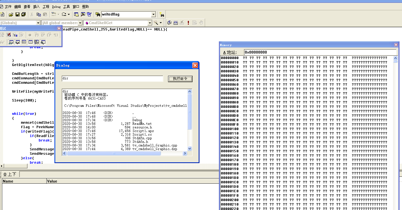
Task: Click the hand Breakpoint icon
Action: click(201, 23)
